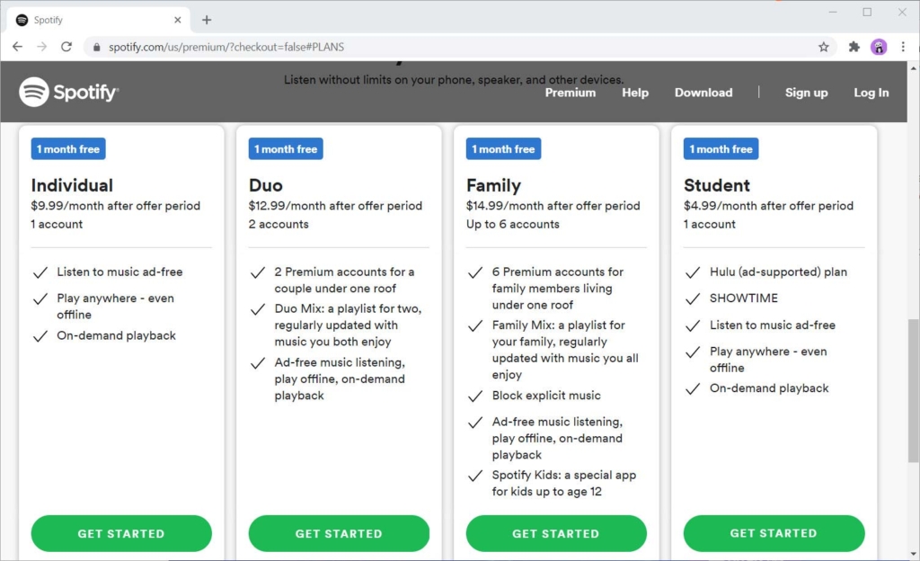Click the Spotify logo in the header
This screenshot has width=920, height=561.
tap(69, 92)
